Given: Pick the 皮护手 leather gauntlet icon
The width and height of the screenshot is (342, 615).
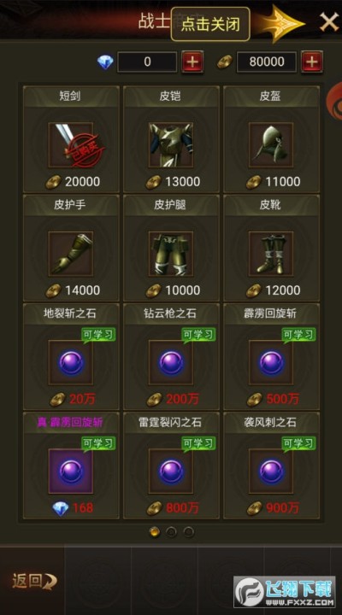Looking at the screenshot, I should click(71, 254).
